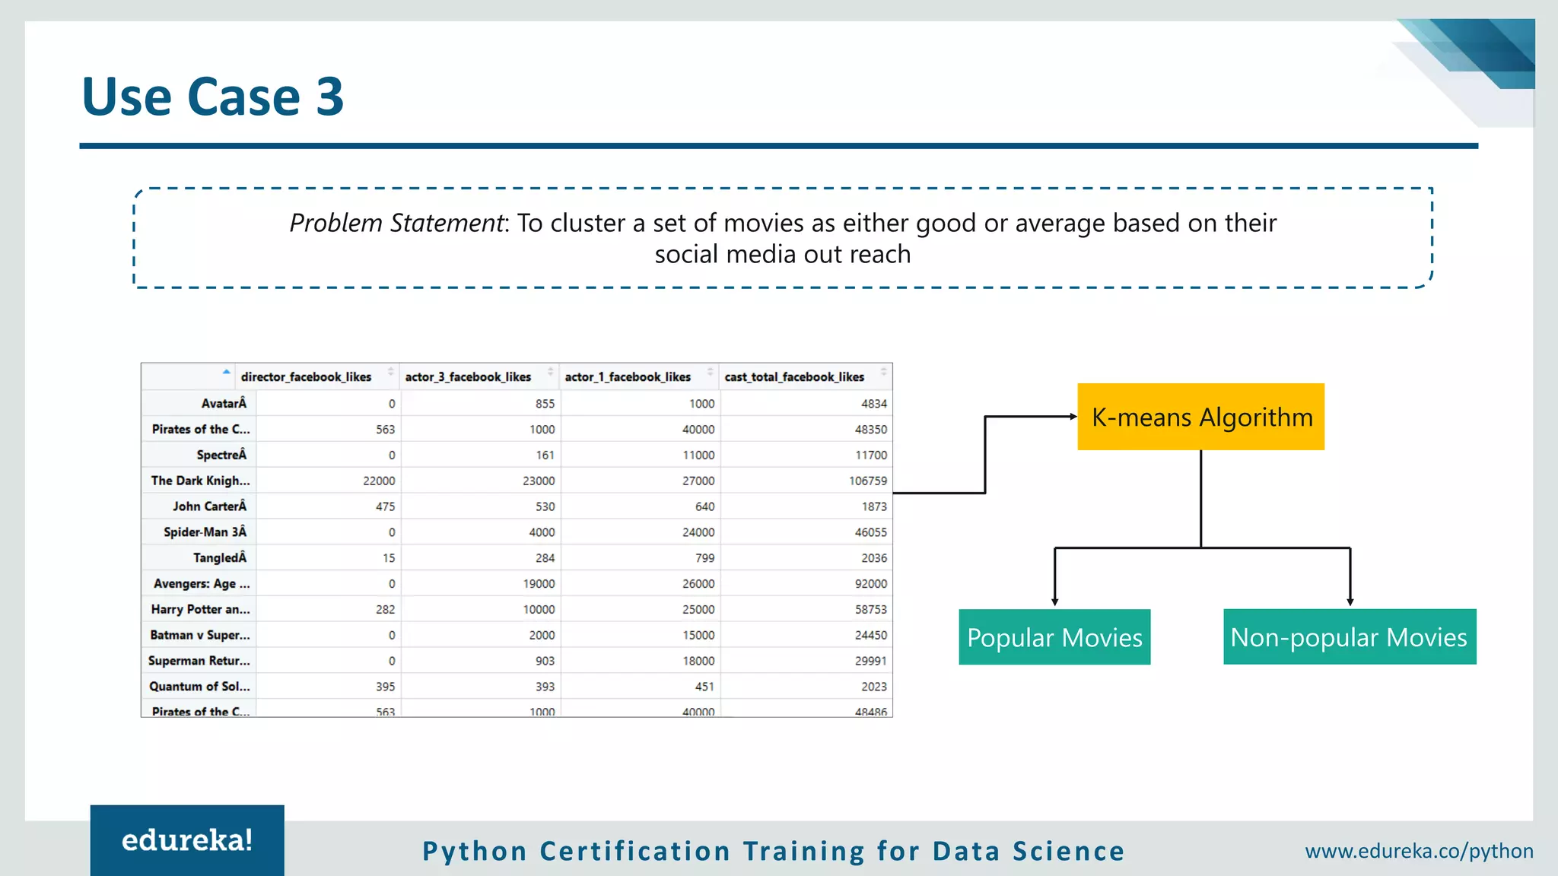This screenshot has width=1558, height=876.
Task: Select the Non-popular Movies box
Action: pyautogui.click(x=1349, y=637)
